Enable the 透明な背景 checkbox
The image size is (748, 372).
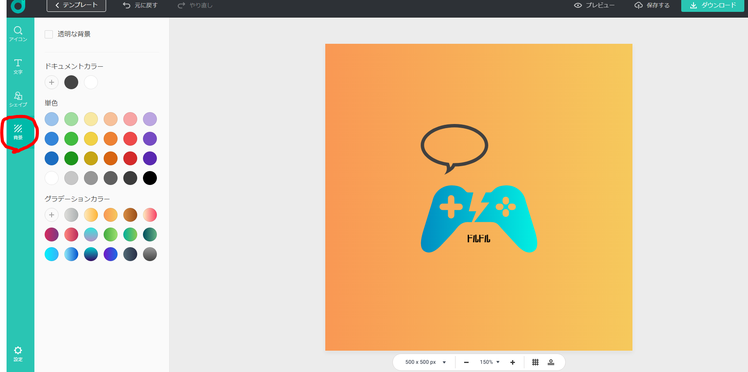click(x=49, y=34)
